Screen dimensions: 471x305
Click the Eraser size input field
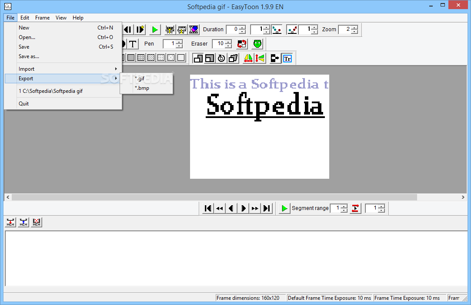pos(219,44)
